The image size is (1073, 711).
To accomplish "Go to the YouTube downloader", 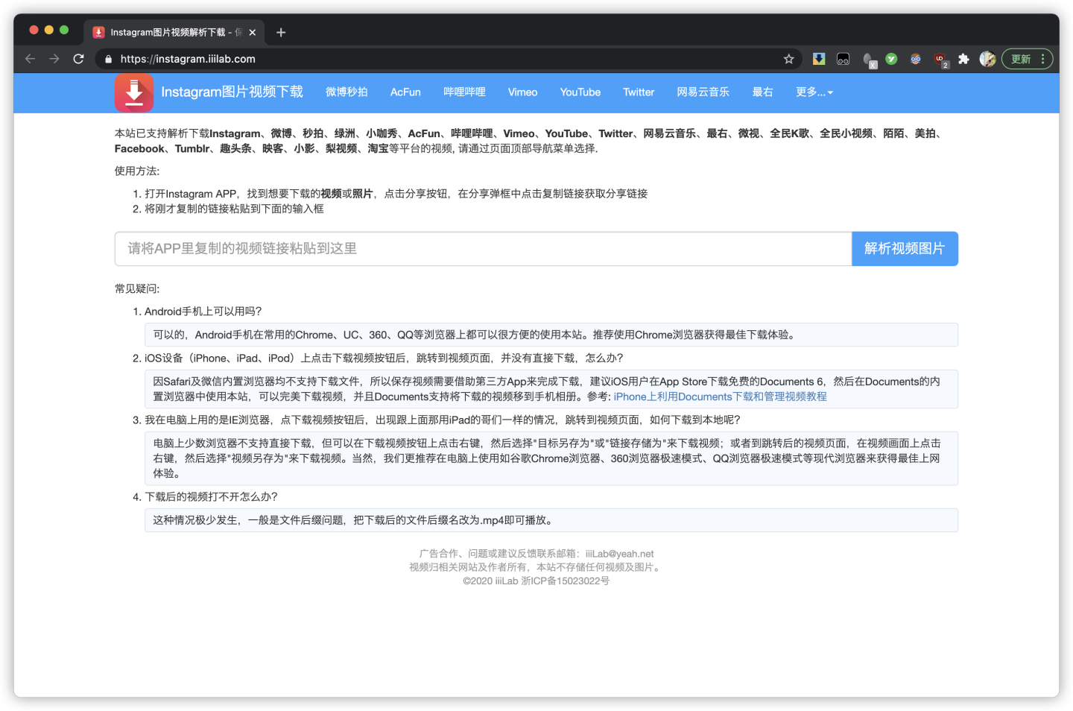I will pos(580,92).
